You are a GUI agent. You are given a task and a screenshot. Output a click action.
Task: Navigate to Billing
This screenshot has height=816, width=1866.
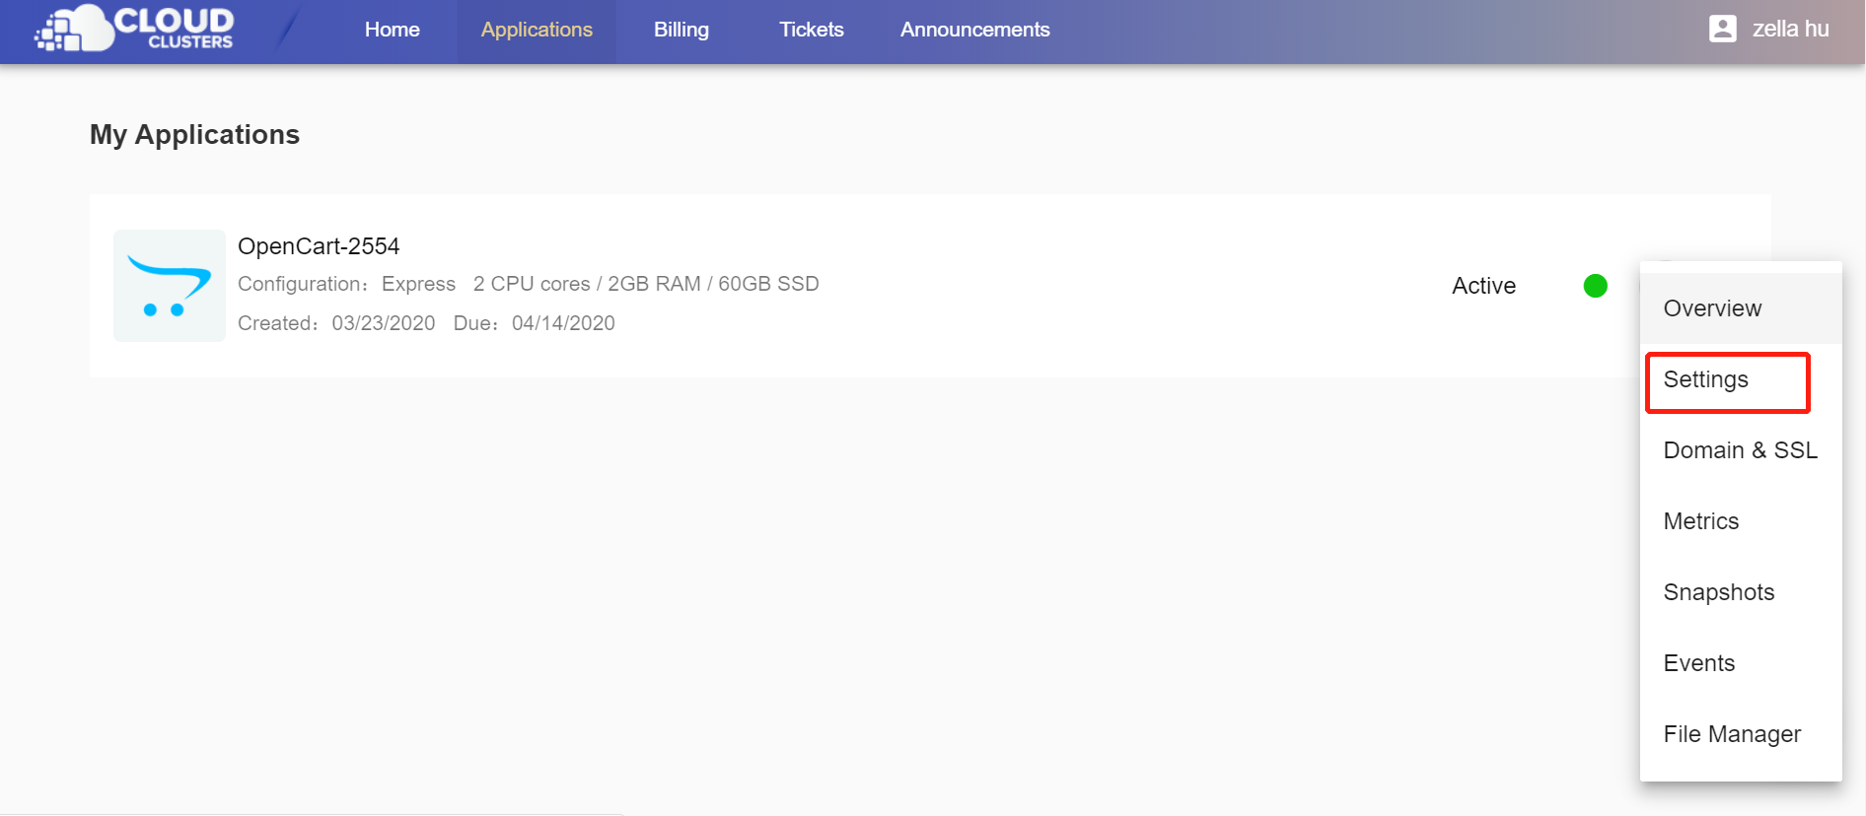(x=681, y=30)
